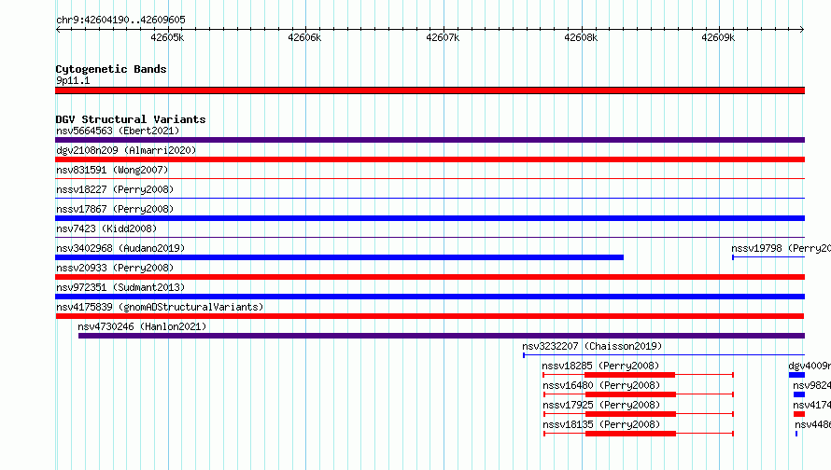
Task: Click the blue nsv972351 variant bar
Action: 430,297
